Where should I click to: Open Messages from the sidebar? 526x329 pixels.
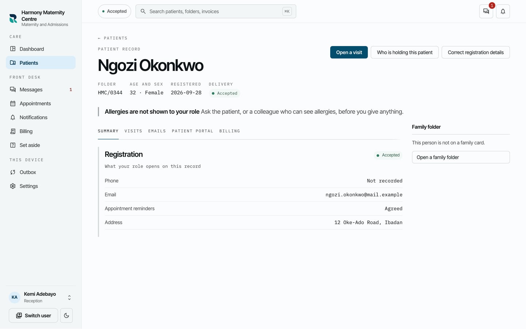[x=41, y=90]
